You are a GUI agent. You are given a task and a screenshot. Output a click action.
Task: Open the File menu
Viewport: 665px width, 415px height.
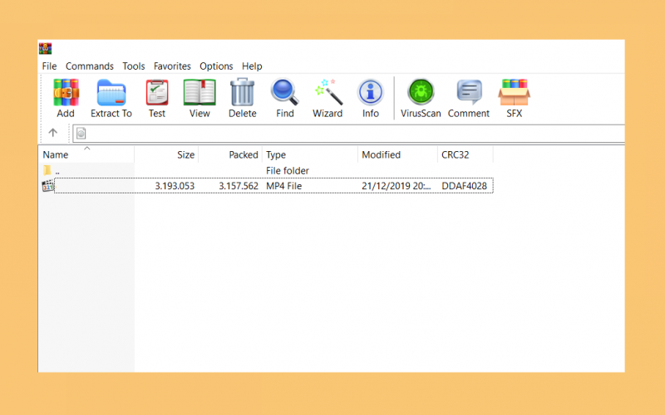click(x=49, y=66)
